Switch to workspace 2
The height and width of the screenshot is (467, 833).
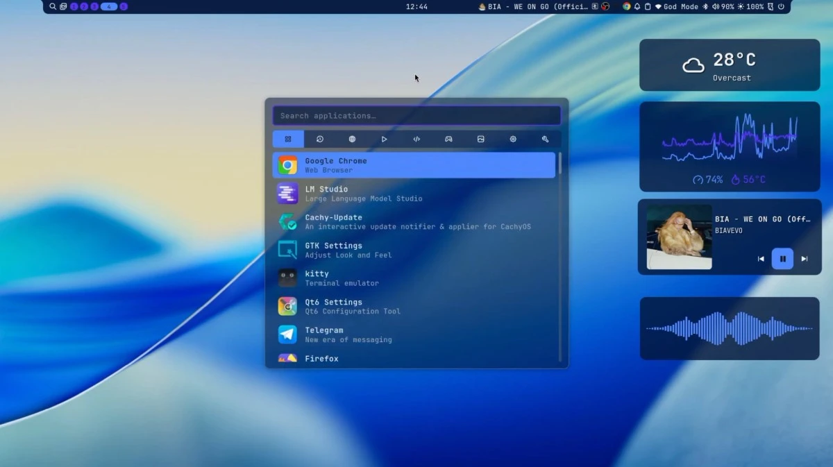(x=84, y=6)
